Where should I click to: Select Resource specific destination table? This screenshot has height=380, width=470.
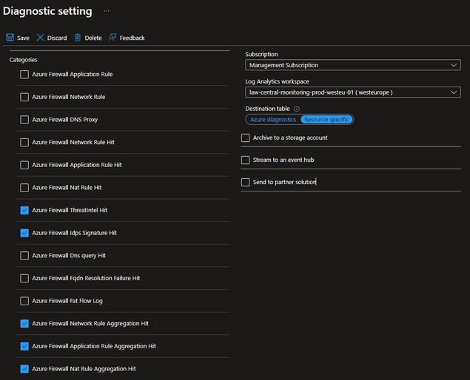[326, 120]
